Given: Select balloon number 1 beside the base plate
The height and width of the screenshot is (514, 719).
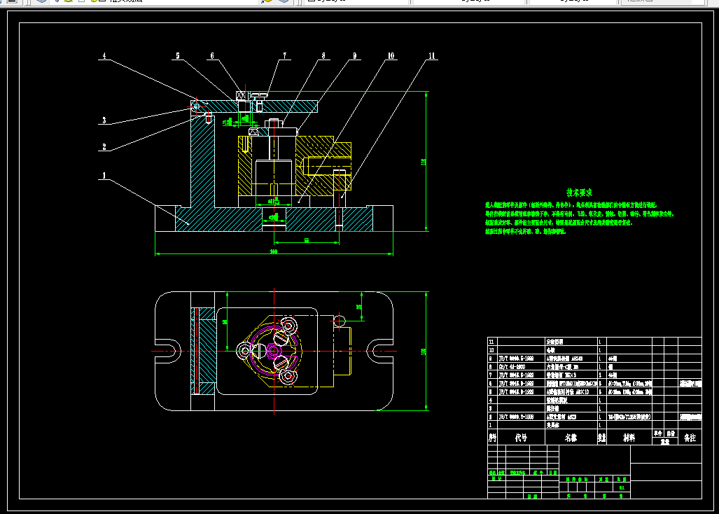Looking at the screenshot, I should pyautogui.click(x=104, y=176).
